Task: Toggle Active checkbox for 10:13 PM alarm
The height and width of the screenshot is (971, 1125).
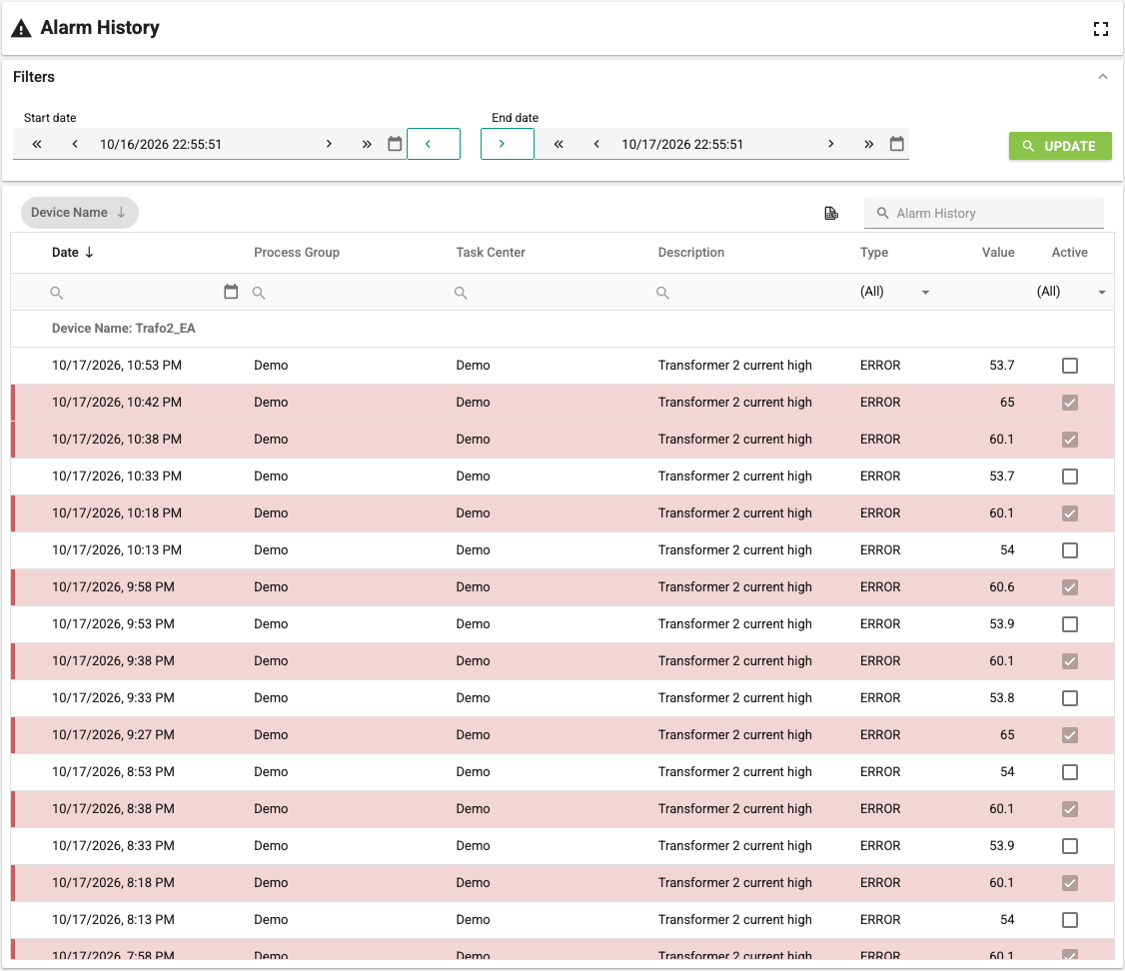Action: [x=1070, y=550]
